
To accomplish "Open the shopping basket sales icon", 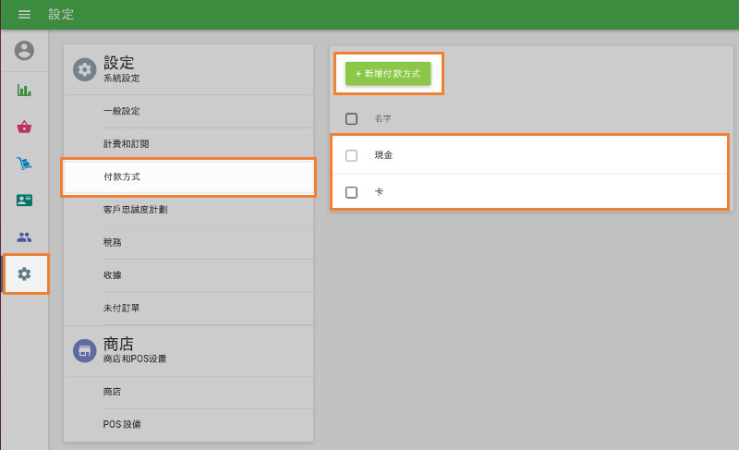I will pyautogui.click(x=25, y=128).
